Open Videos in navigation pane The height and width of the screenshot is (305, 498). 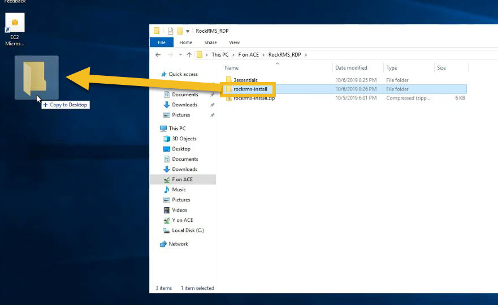(179, 210)
